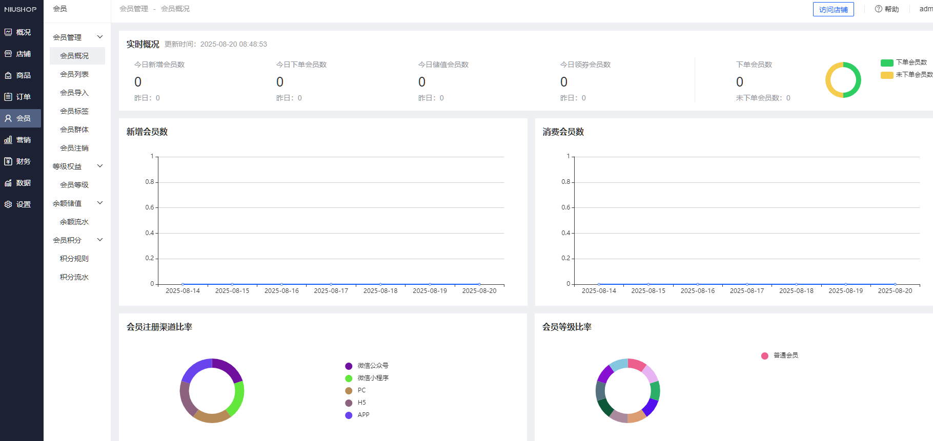933x441 pixels.
Task: Open the 店铺 shop icon
Action: [x=8, y=54]
